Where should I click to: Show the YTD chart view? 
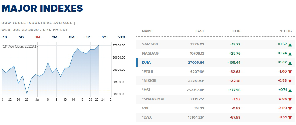point(122,37)
